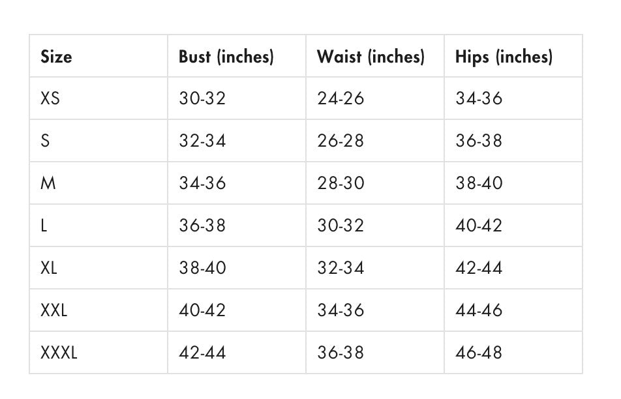Click the hips measurement for size M
This screenshot has height=399, width=621.
(479, 183)
